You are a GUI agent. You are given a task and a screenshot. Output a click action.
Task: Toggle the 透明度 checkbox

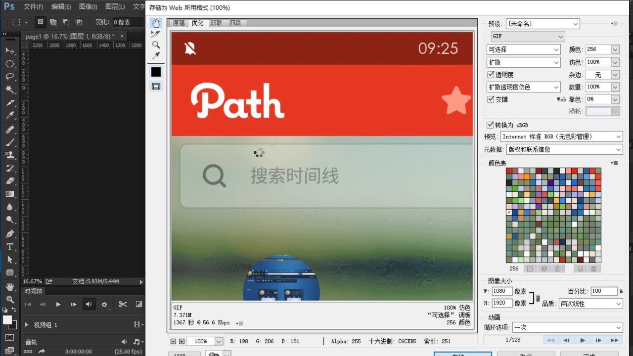(491, 74)
